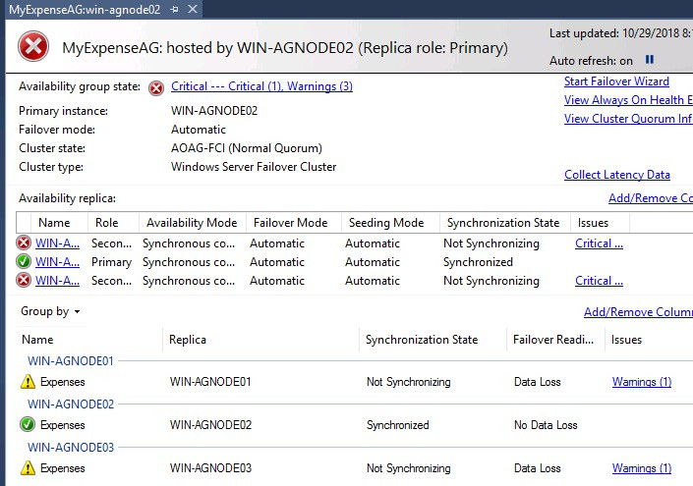Collapse the WIN-AGNODE03 group header
The height and width of the screenshot is (486, 693).
[71, 448]
